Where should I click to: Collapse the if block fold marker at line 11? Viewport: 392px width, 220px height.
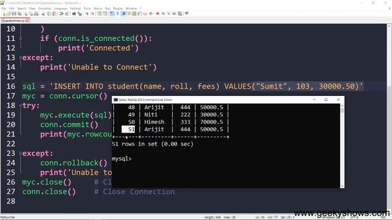coord(21,38)
